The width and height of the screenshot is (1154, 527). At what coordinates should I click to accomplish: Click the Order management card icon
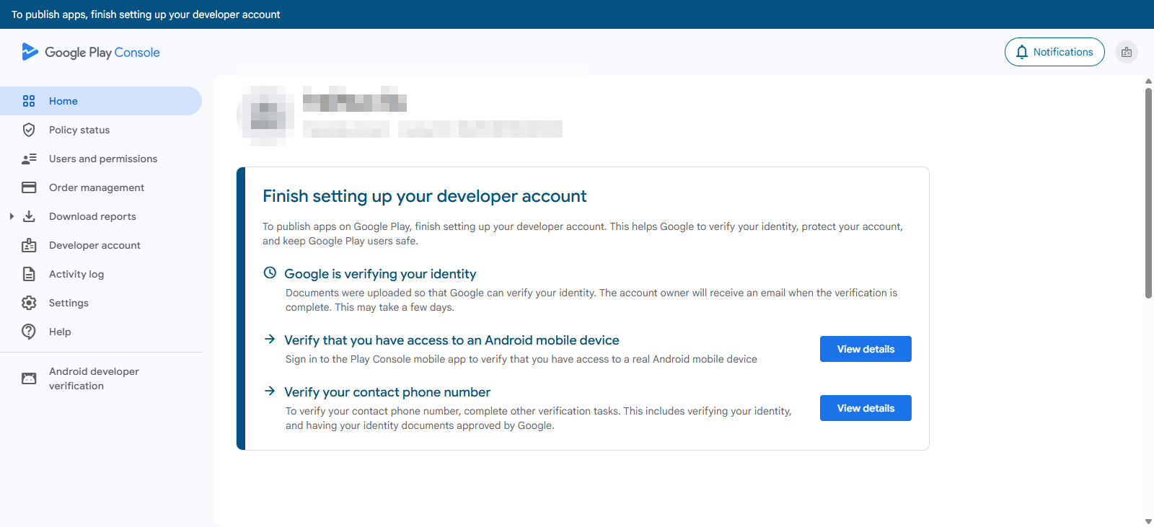point(29,187)
